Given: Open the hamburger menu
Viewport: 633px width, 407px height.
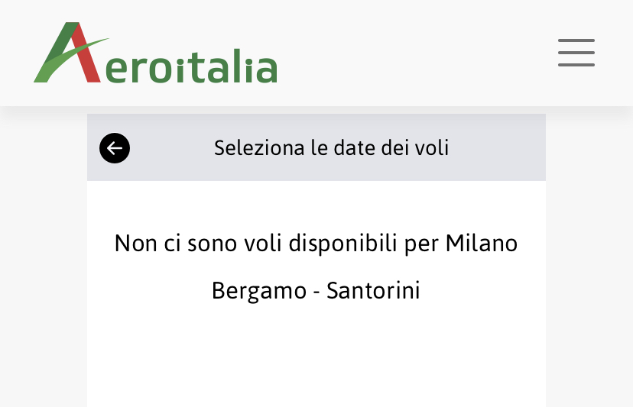Looking at the screenshot, I should tap(576, 53).
